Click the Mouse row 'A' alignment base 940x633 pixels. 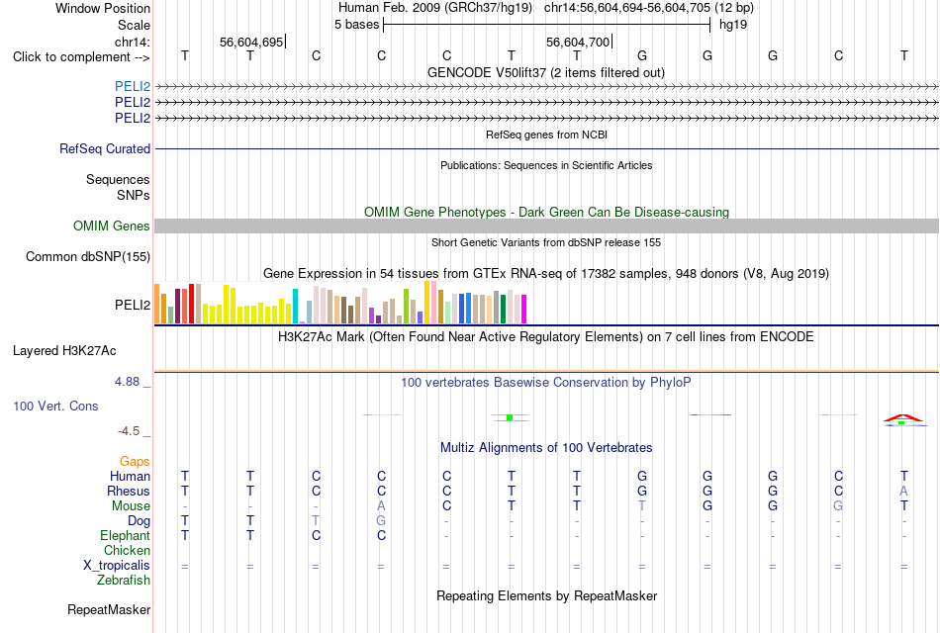point(381,506)
